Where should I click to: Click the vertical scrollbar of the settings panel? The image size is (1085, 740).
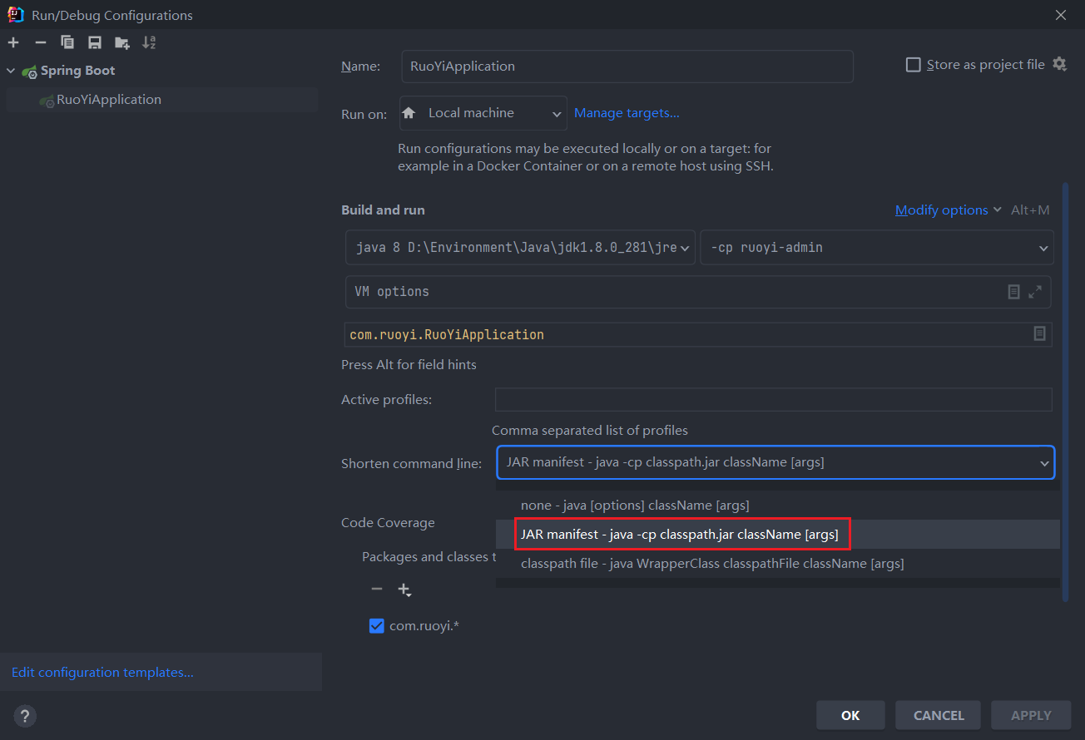(1065, 391)
